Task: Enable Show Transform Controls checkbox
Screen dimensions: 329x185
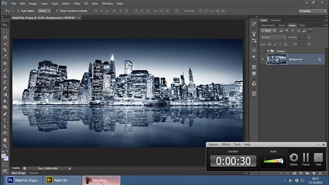Action: (x=57, y=11)
